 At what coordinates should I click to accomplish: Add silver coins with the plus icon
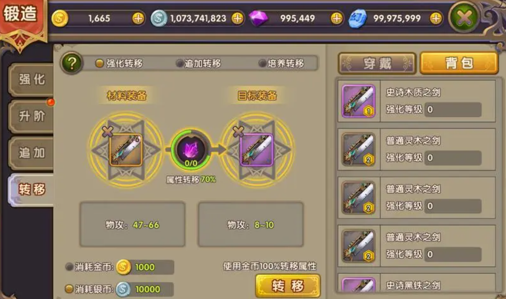(x=237, y=18)
